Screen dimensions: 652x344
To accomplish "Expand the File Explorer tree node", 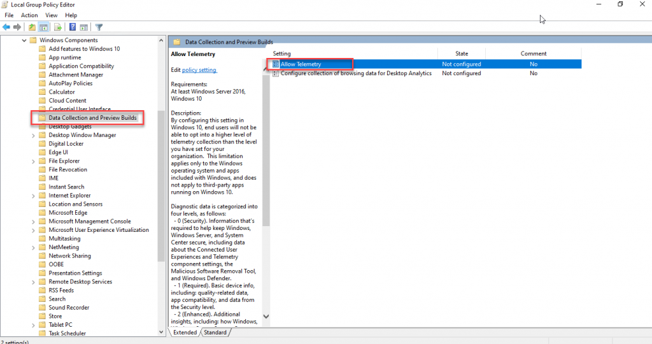I will (x=33, y=161).
